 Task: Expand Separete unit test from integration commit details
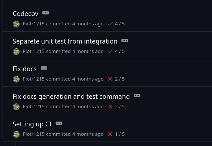[124, 40]
